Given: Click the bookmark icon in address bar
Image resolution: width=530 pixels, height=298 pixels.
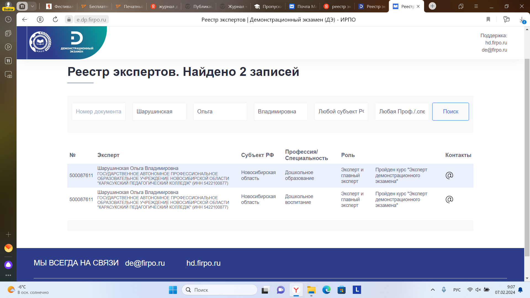Looking at the screenshot, I should point(488,19).
